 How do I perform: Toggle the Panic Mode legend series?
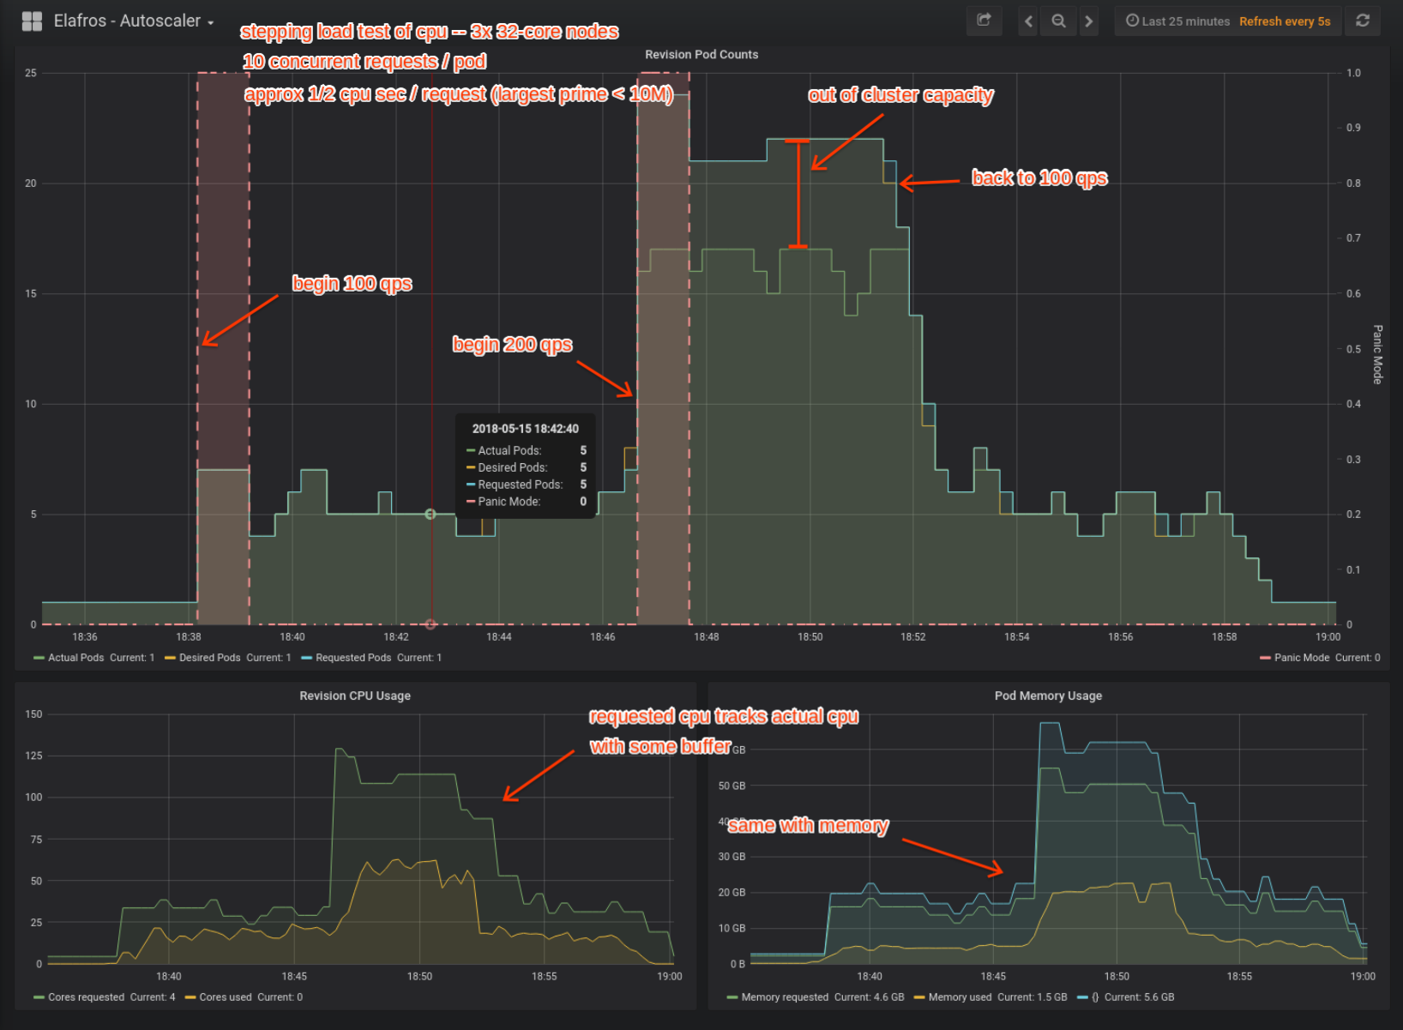click(1302, 658)
